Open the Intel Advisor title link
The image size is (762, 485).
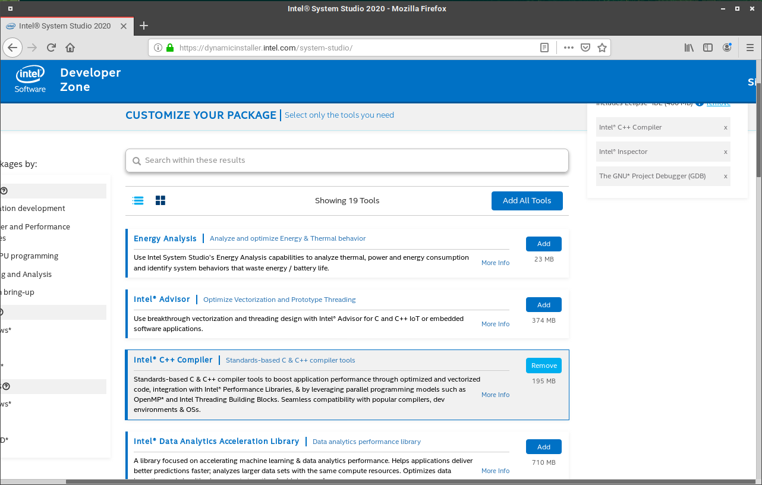click(x=162, y=300)
